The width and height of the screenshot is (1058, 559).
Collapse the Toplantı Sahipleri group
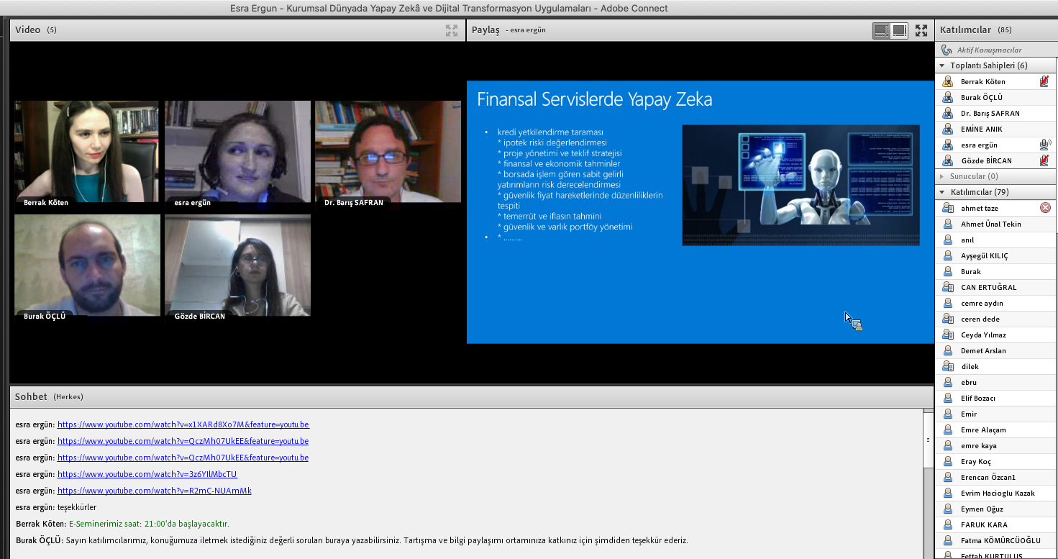[x=943, y=65]
